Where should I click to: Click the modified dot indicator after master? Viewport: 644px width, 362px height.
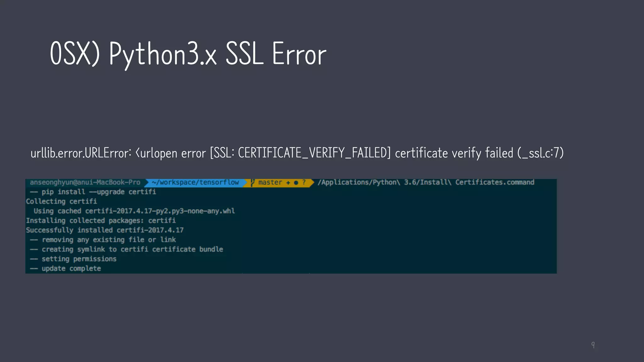point(296,183)
